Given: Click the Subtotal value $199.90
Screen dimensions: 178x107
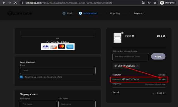Looking at the screenshot, I should [x=162, y=75].
